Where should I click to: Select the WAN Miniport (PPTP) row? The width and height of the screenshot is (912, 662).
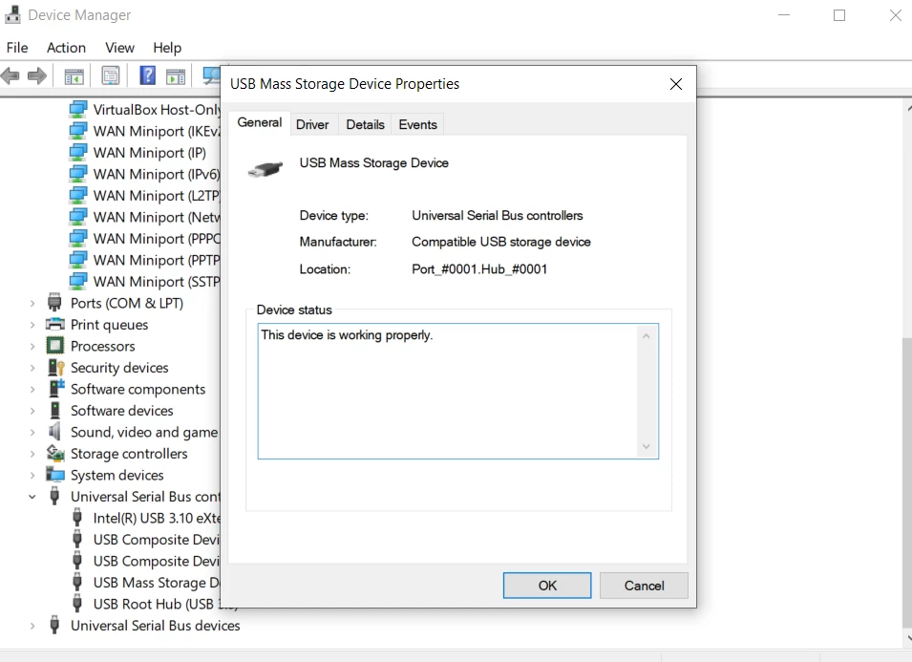[x=145, y=260]
